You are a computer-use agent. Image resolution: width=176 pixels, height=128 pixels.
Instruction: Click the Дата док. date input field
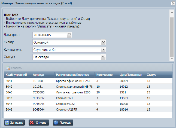(x=50, y=35)
